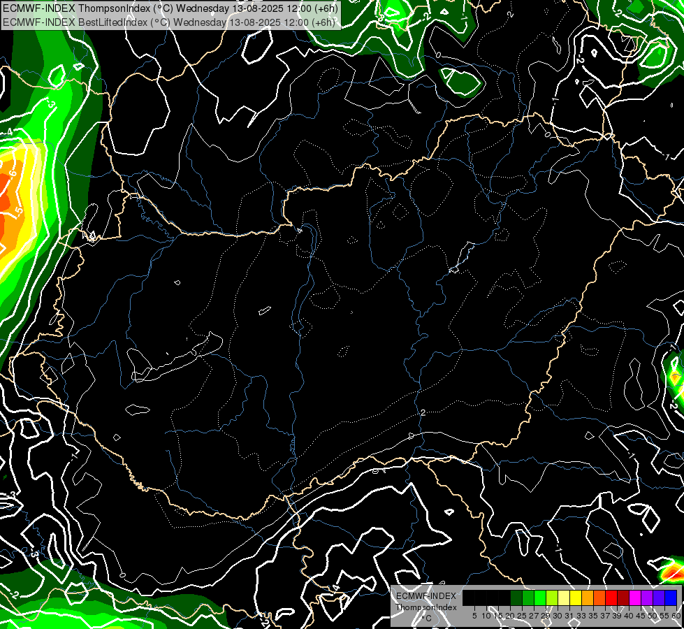Click the blue 55-60 legend swatch

coord(671,598)
